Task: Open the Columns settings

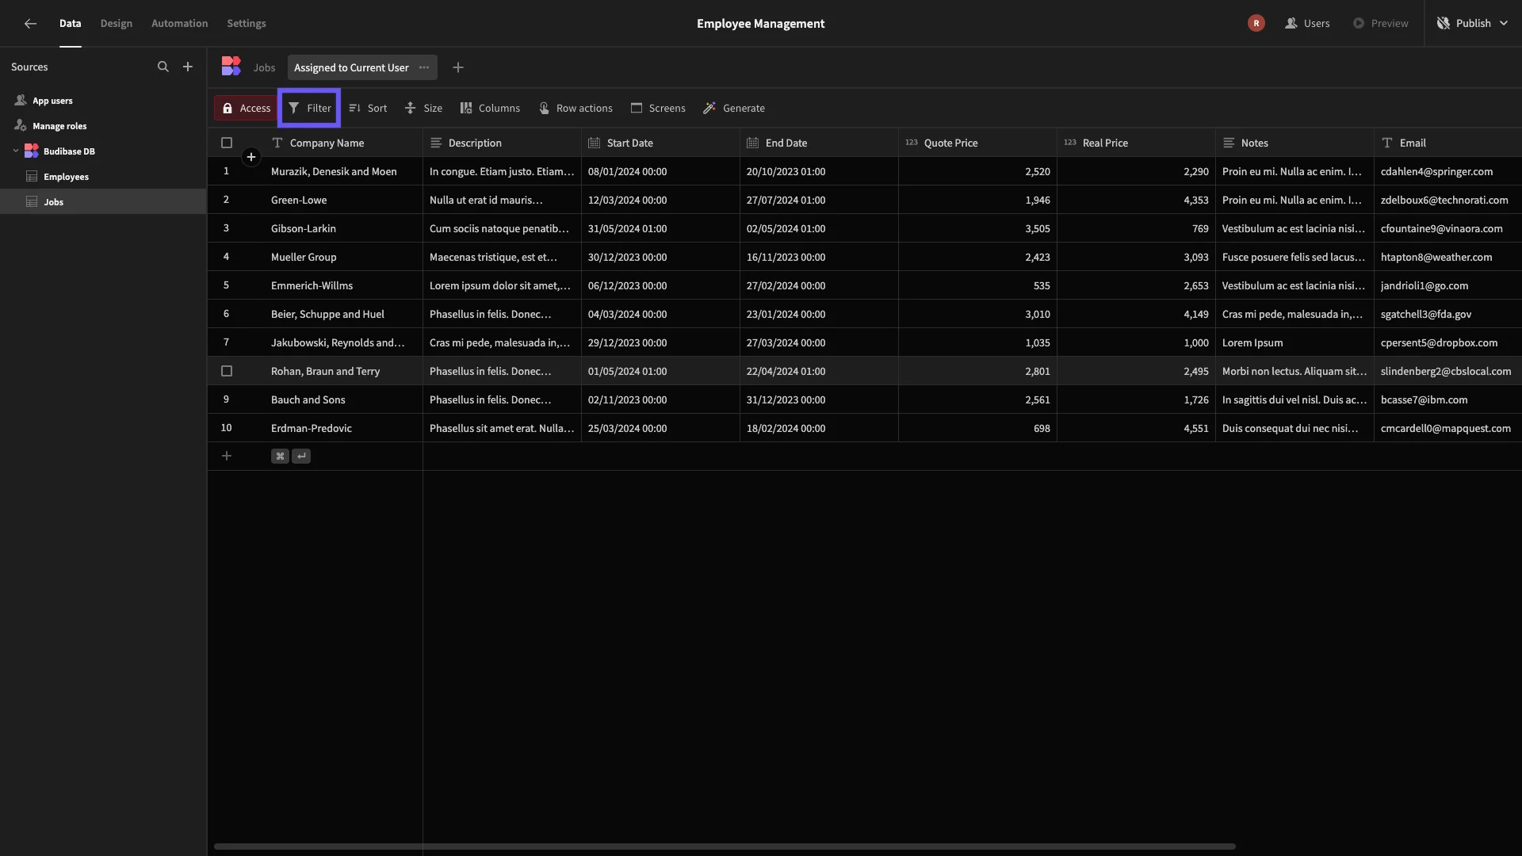Action: [490, 108]
